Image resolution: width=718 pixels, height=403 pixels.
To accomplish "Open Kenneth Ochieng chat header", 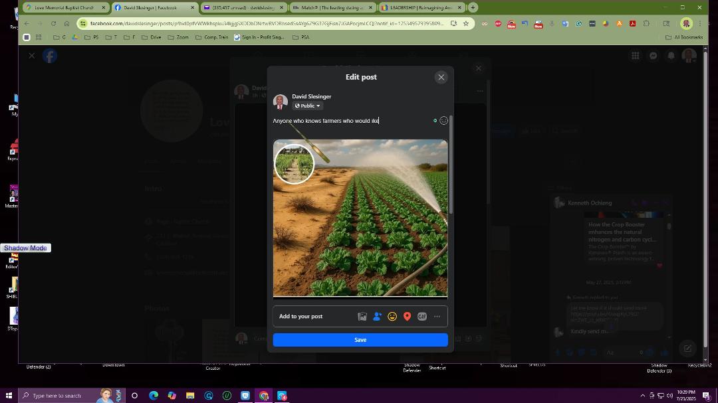I will click(x=589, y=202).
